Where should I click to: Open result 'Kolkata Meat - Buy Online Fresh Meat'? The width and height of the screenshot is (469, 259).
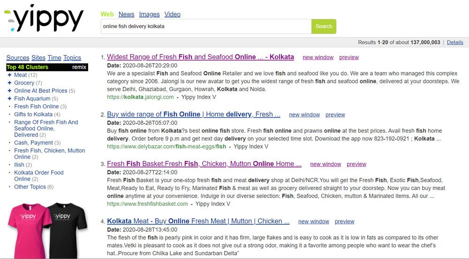pyautogui.click(x=198, y=221)
